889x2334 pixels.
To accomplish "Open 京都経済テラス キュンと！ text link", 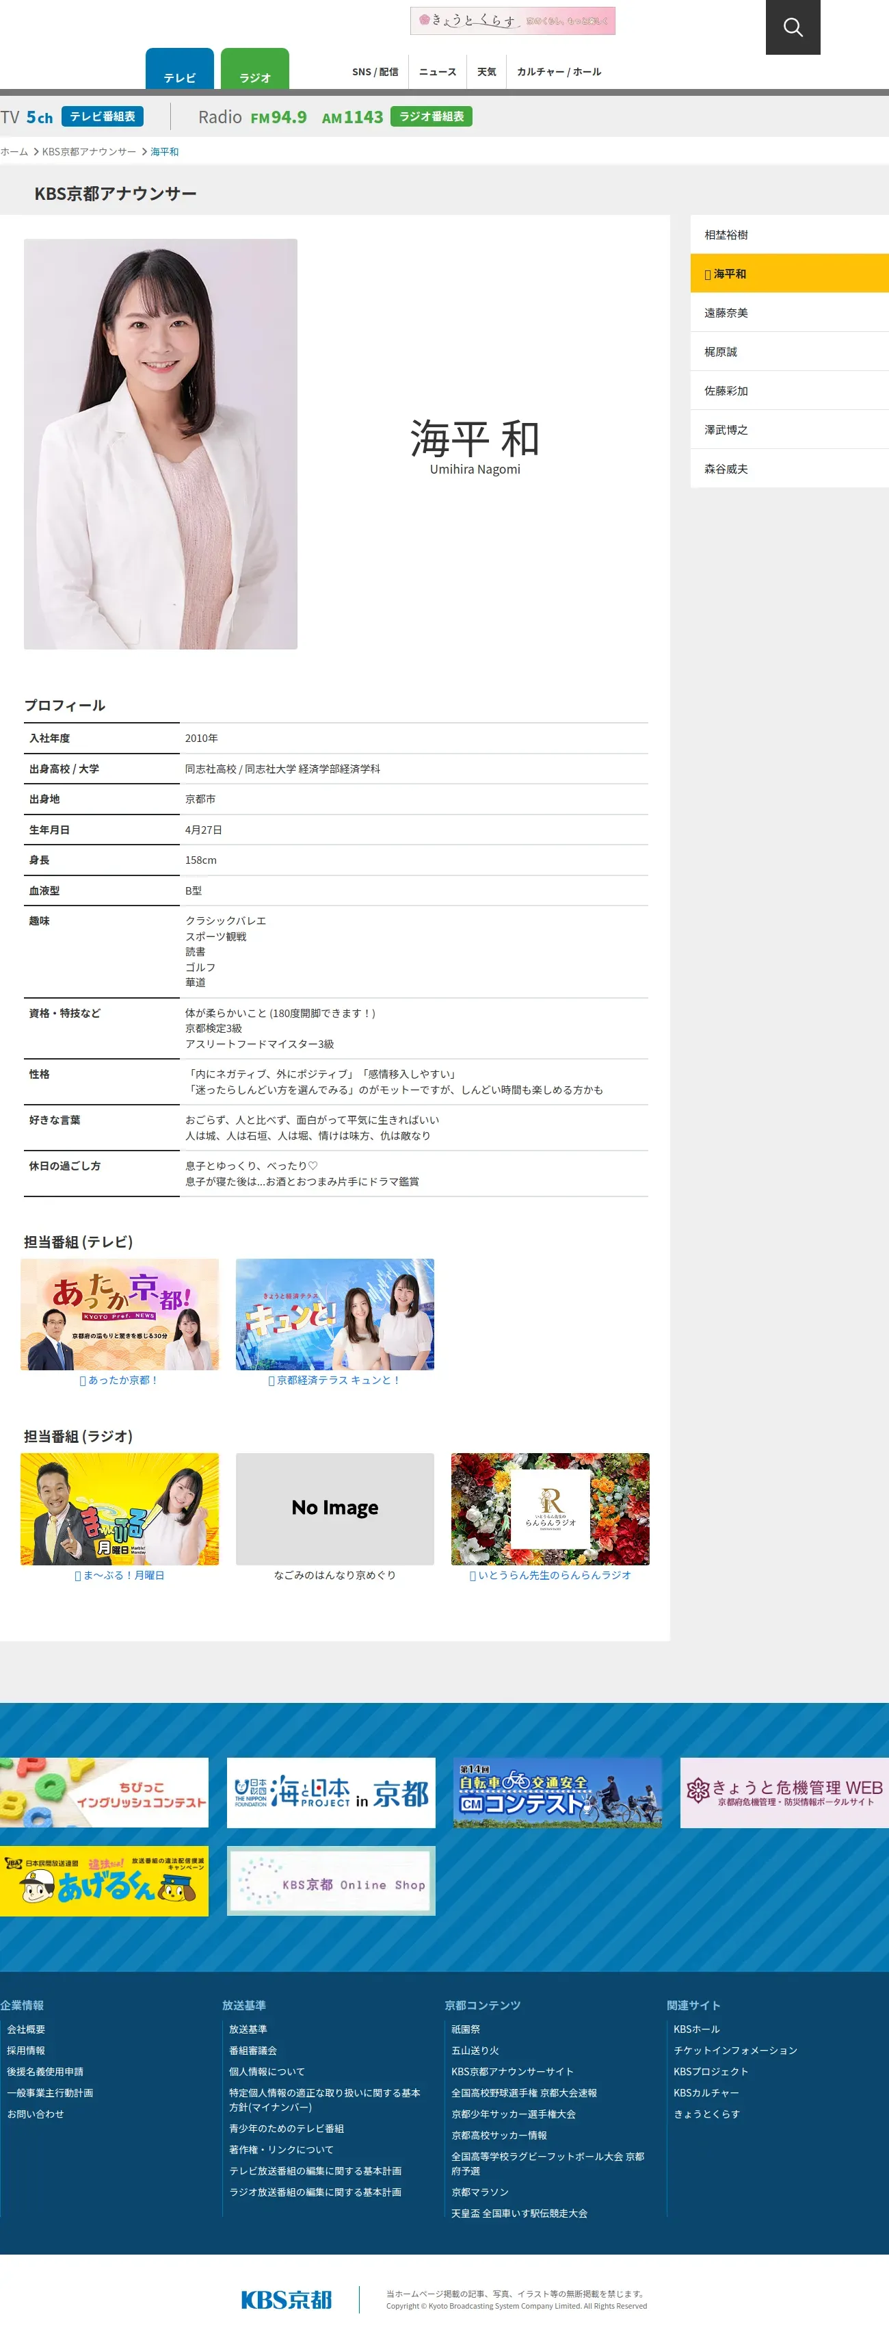I will pos(335,1380).
